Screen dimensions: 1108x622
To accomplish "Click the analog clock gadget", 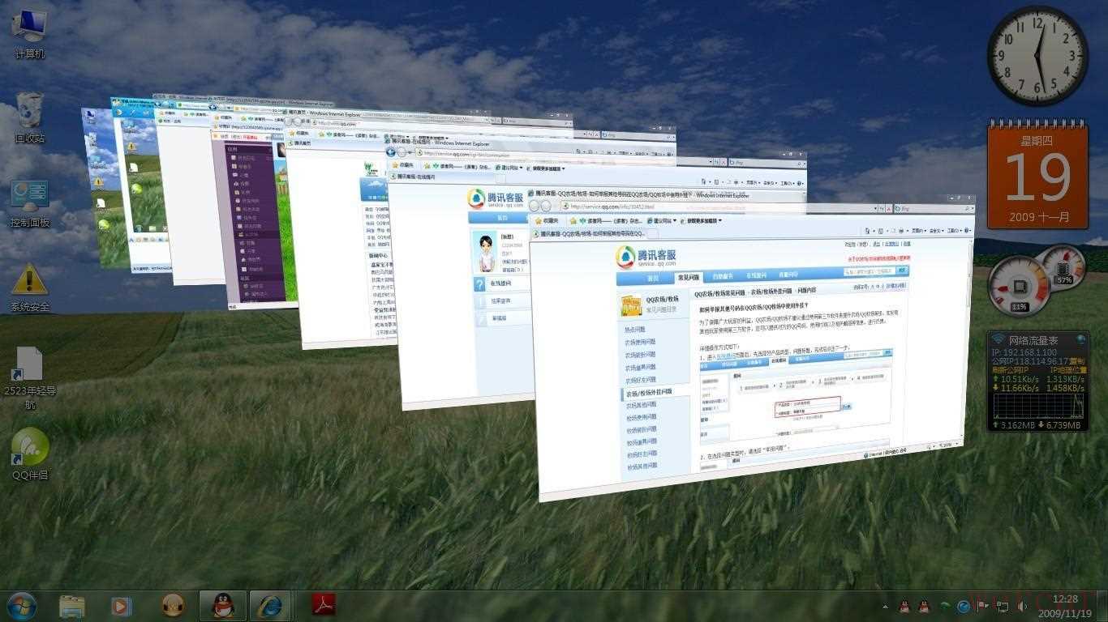I will tap(1037, 57).
